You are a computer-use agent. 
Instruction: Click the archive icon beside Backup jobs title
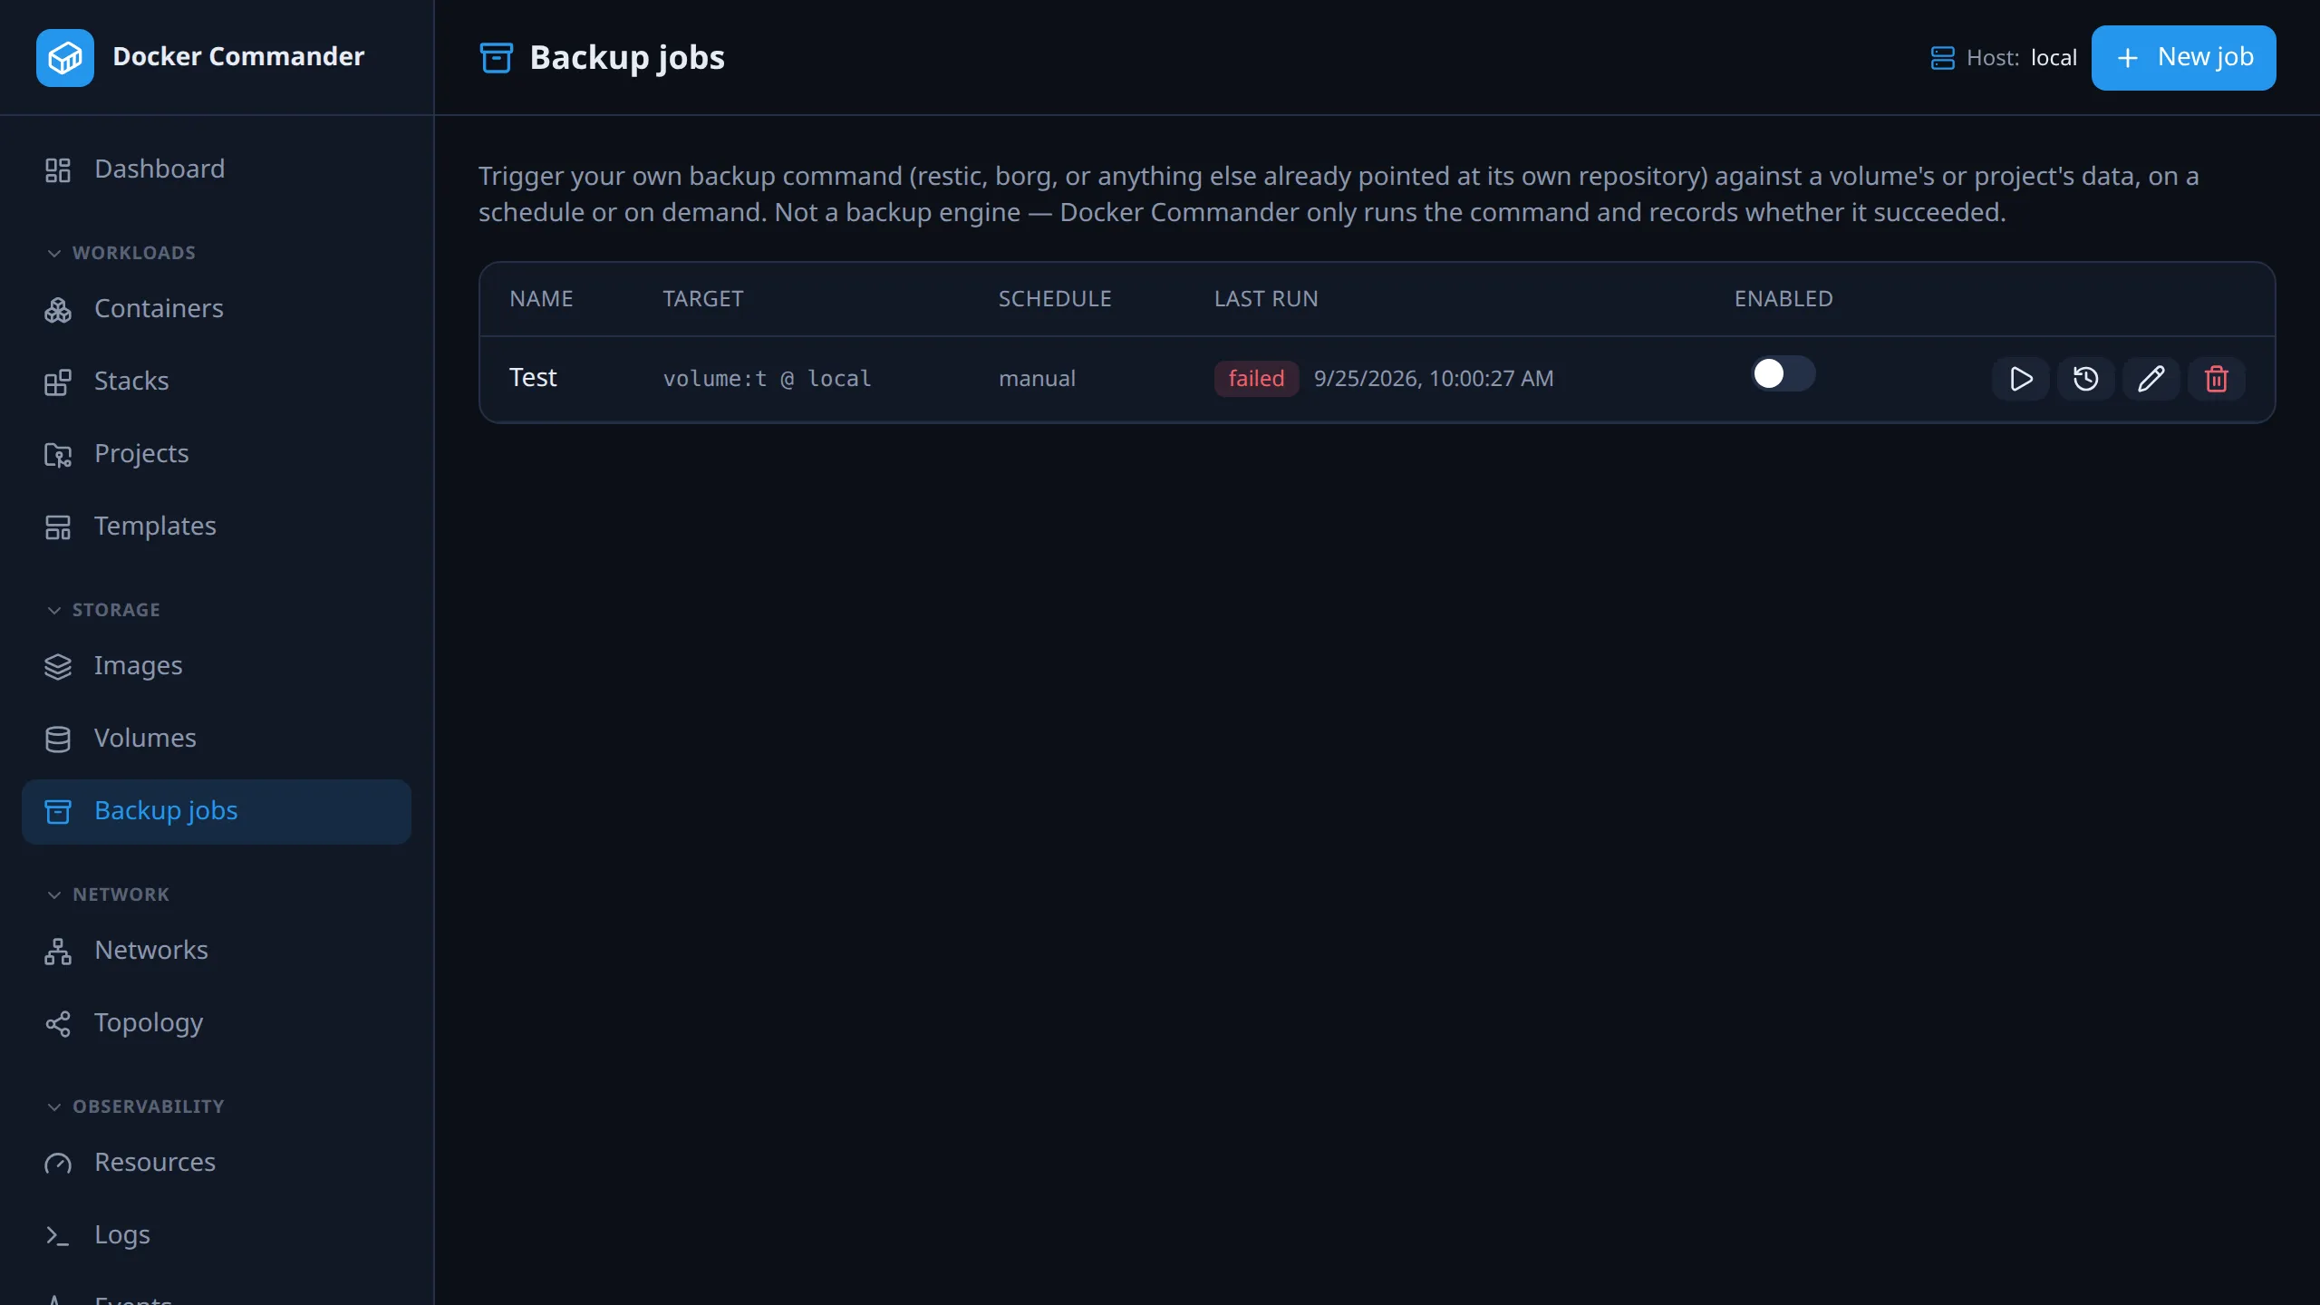[x=496, y=58]
